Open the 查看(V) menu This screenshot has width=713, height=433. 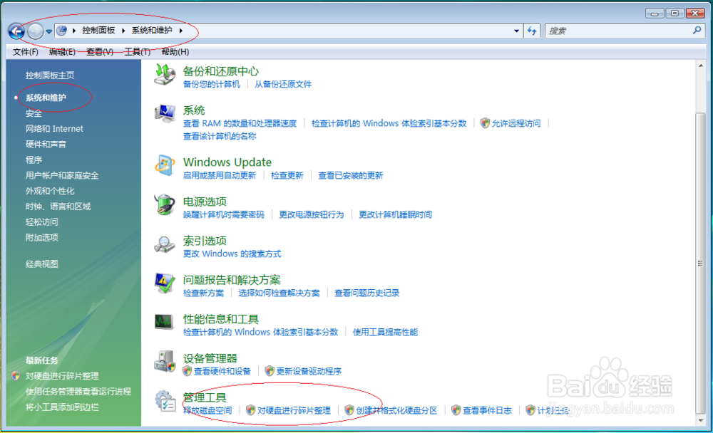click(100, 52)
